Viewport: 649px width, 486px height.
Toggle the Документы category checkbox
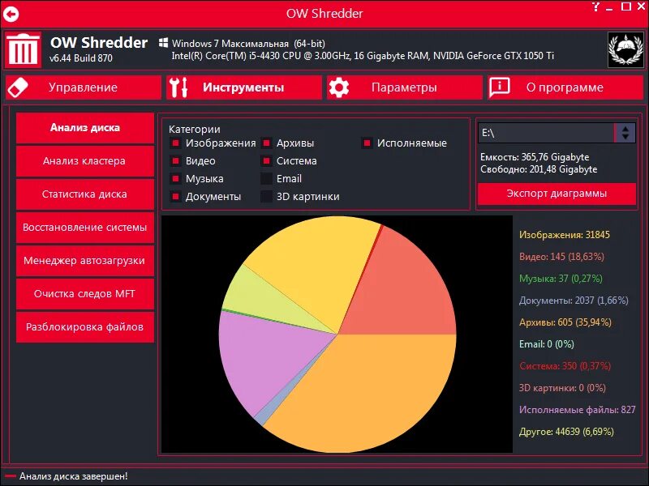pyautogui.click(x=175, y=196)
